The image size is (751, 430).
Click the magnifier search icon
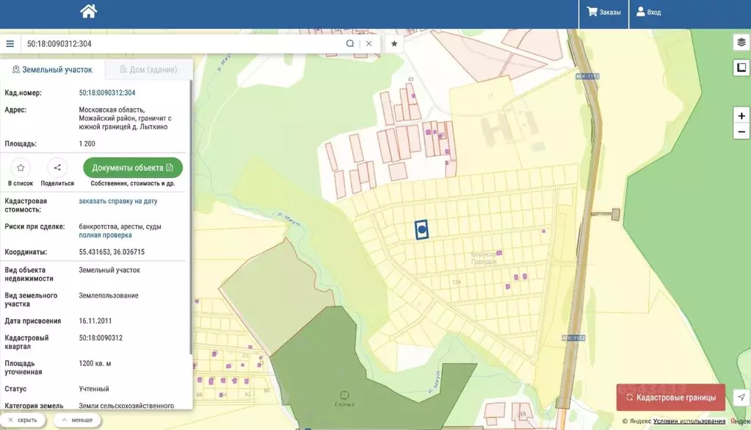350,43
